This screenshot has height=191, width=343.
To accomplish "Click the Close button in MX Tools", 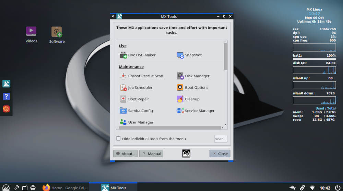I will pyautogui.click(x=220, y=154).
